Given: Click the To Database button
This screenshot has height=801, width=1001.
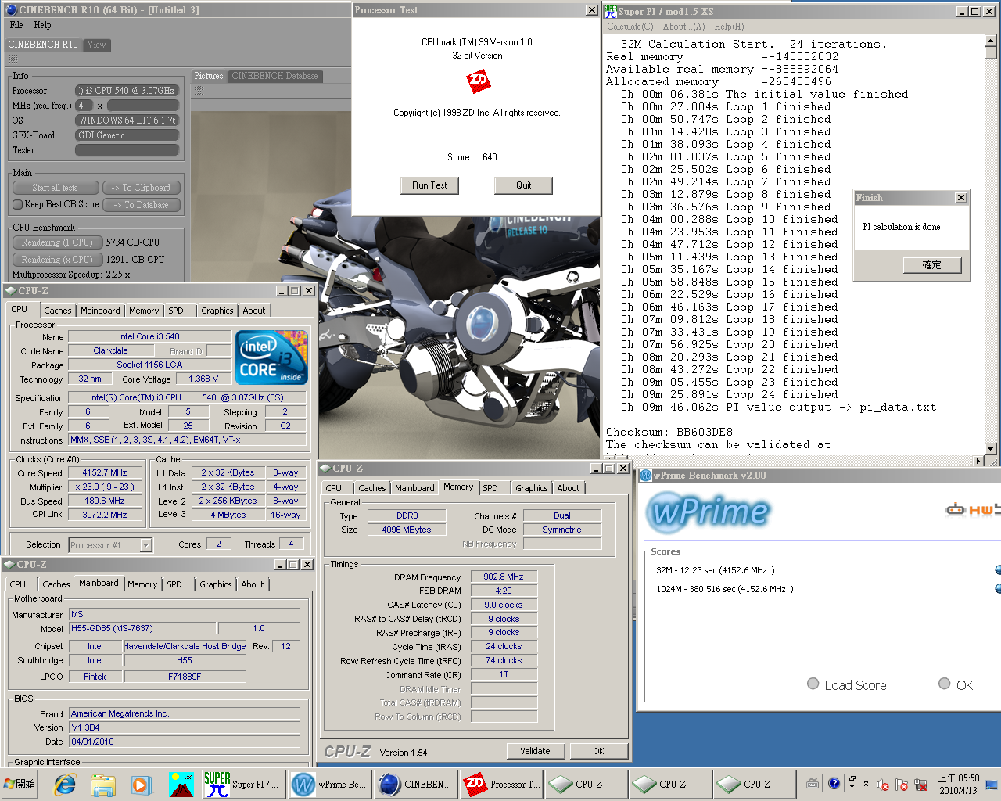Looking at the screenshot, I should pos(142,205).
